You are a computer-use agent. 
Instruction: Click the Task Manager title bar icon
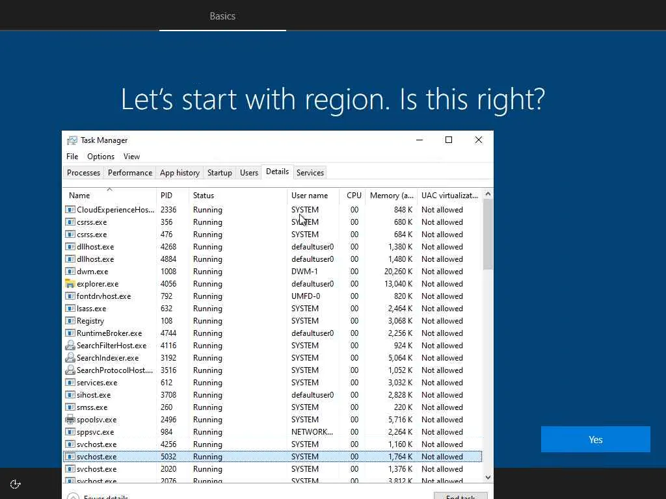[72, 140]
